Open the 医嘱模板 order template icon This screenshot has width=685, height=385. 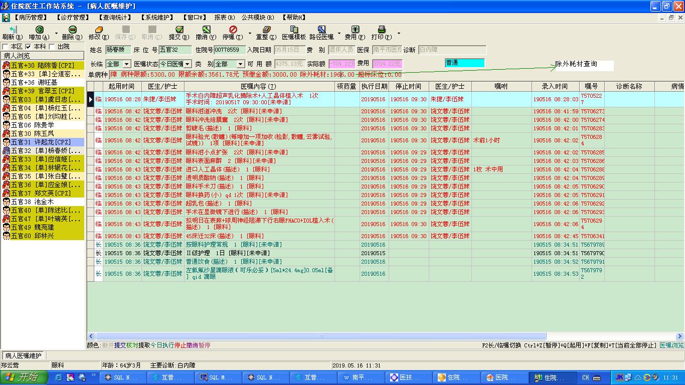294,30
